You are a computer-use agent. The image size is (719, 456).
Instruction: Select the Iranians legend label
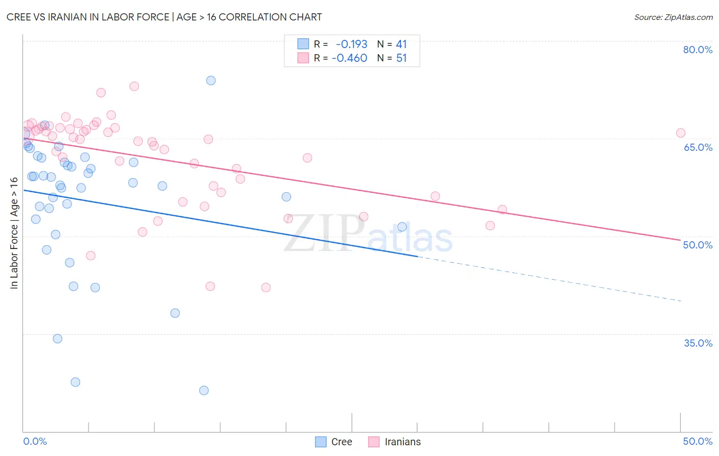point(403,442)
